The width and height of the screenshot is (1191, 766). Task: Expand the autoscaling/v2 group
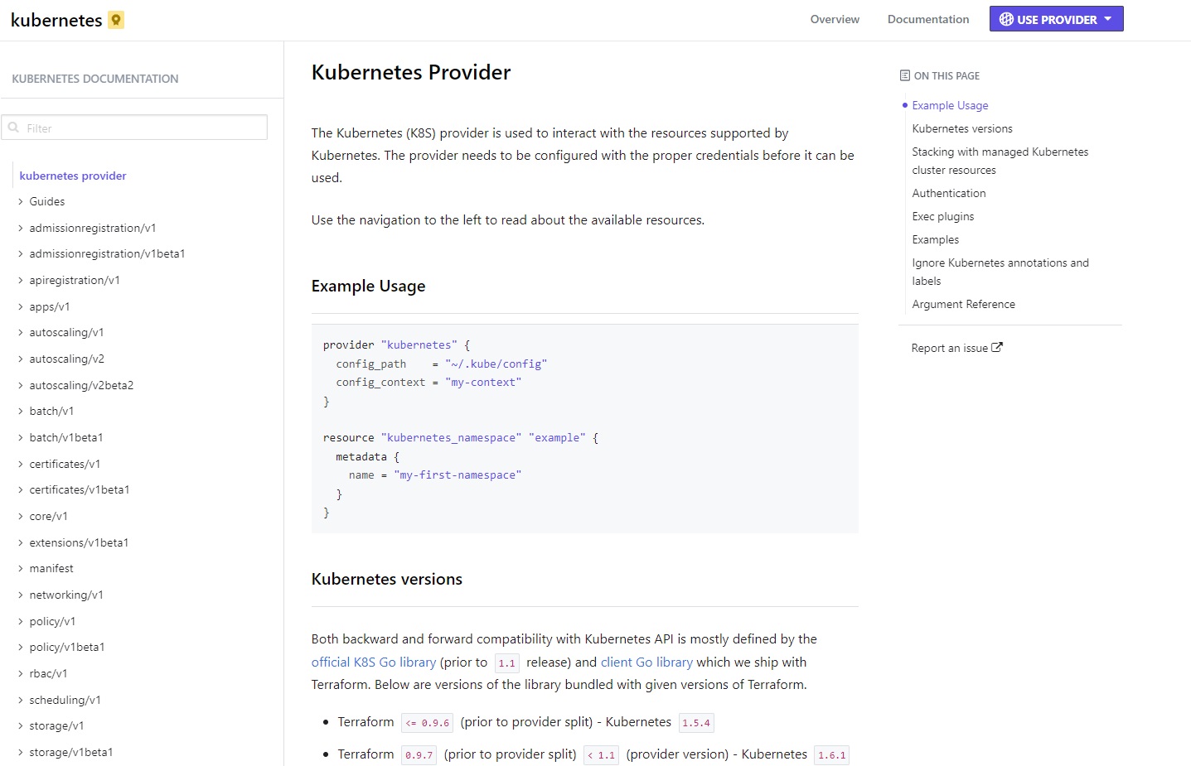[21, 359]
